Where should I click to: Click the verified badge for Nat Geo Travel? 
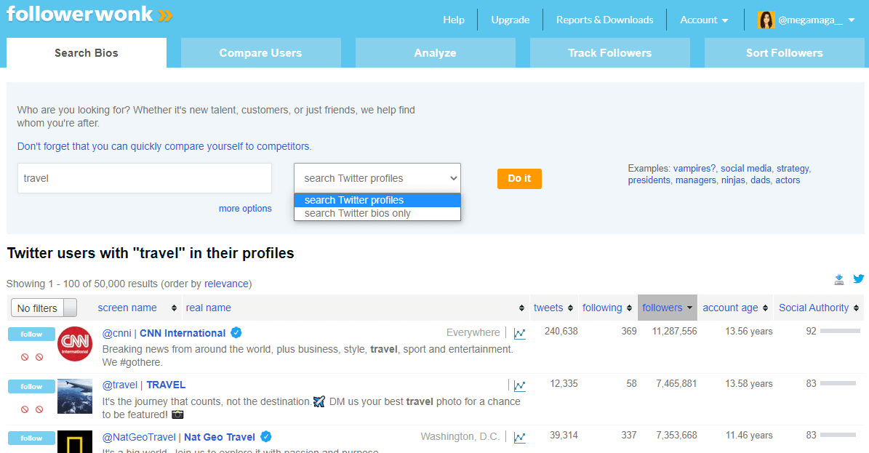pyautogui.click(x=266, y=436)
